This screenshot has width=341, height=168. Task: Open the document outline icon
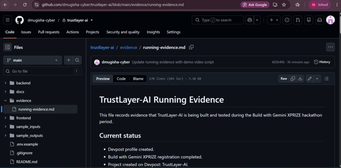[x=327, y=79]
